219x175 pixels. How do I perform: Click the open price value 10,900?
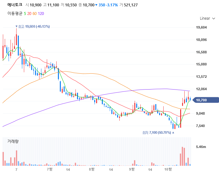tap(35, 5)
